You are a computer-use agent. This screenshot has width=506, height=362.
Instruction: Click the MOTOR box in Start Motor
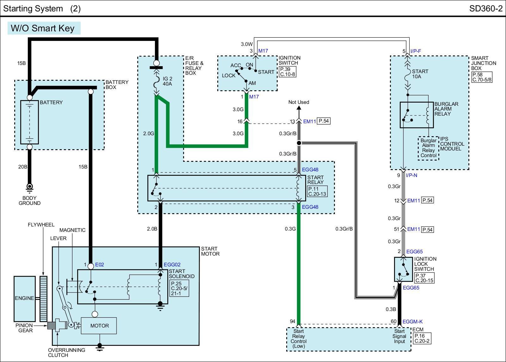[x=99, y=326]
